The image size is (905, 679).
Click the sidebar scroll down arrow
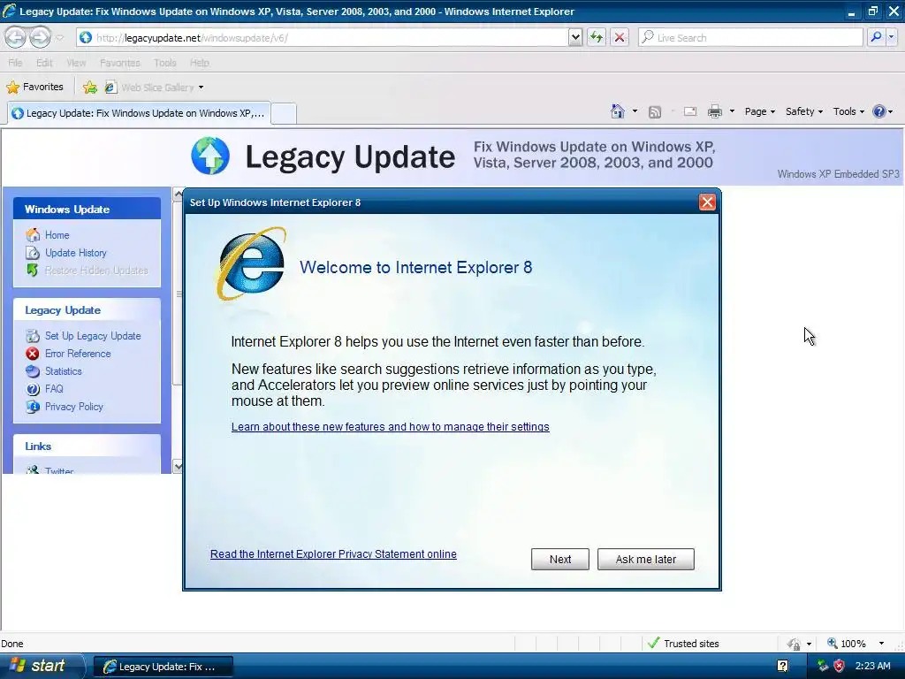tap(178, 466)
